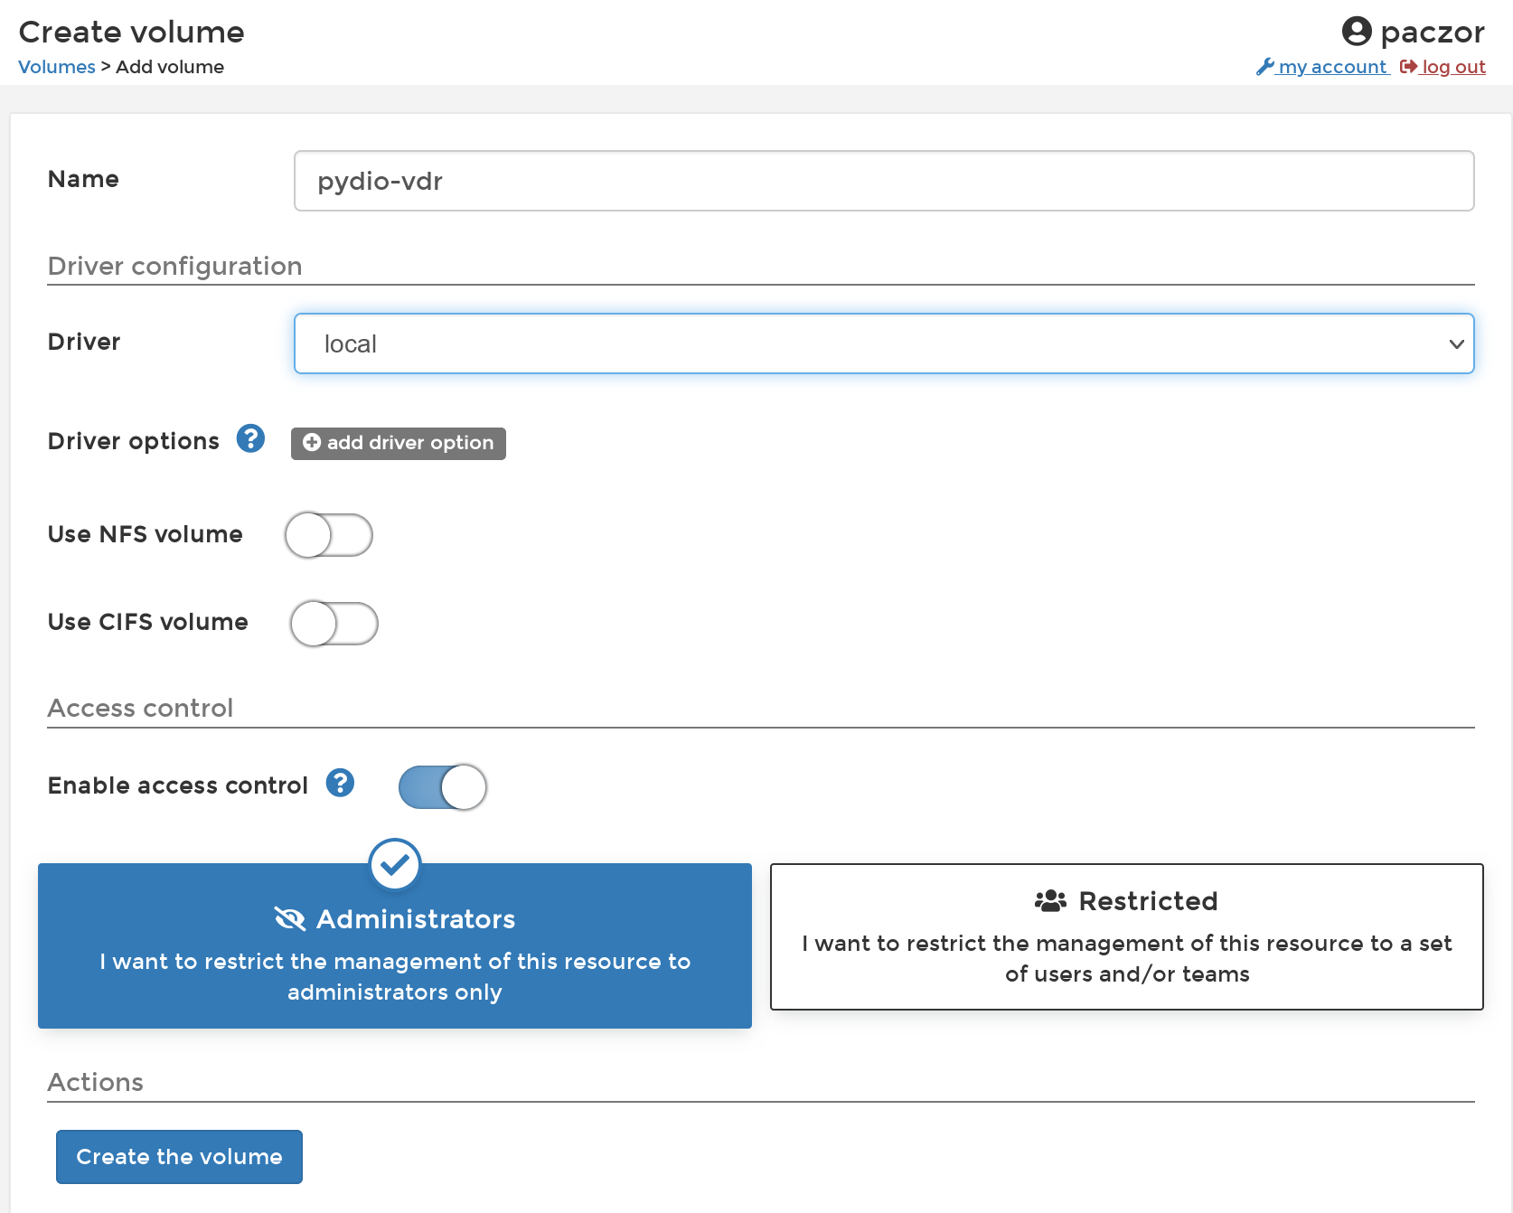Click the user avatar icon beside paczor

tap(1356, 32)
